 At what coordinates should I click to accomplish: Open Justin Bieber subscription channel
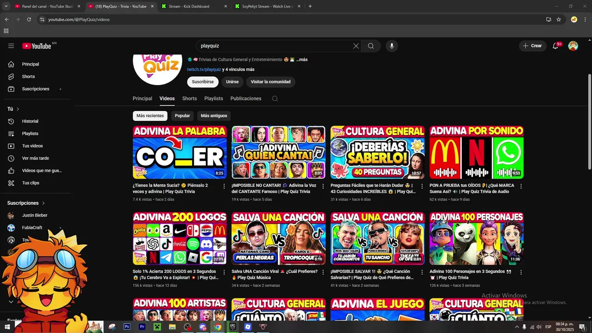(34, 216)
